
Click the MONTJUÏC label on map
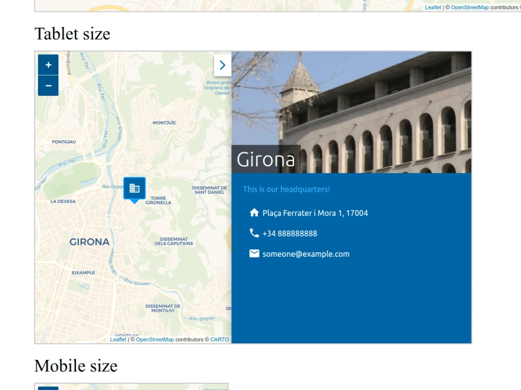[165, 123]
